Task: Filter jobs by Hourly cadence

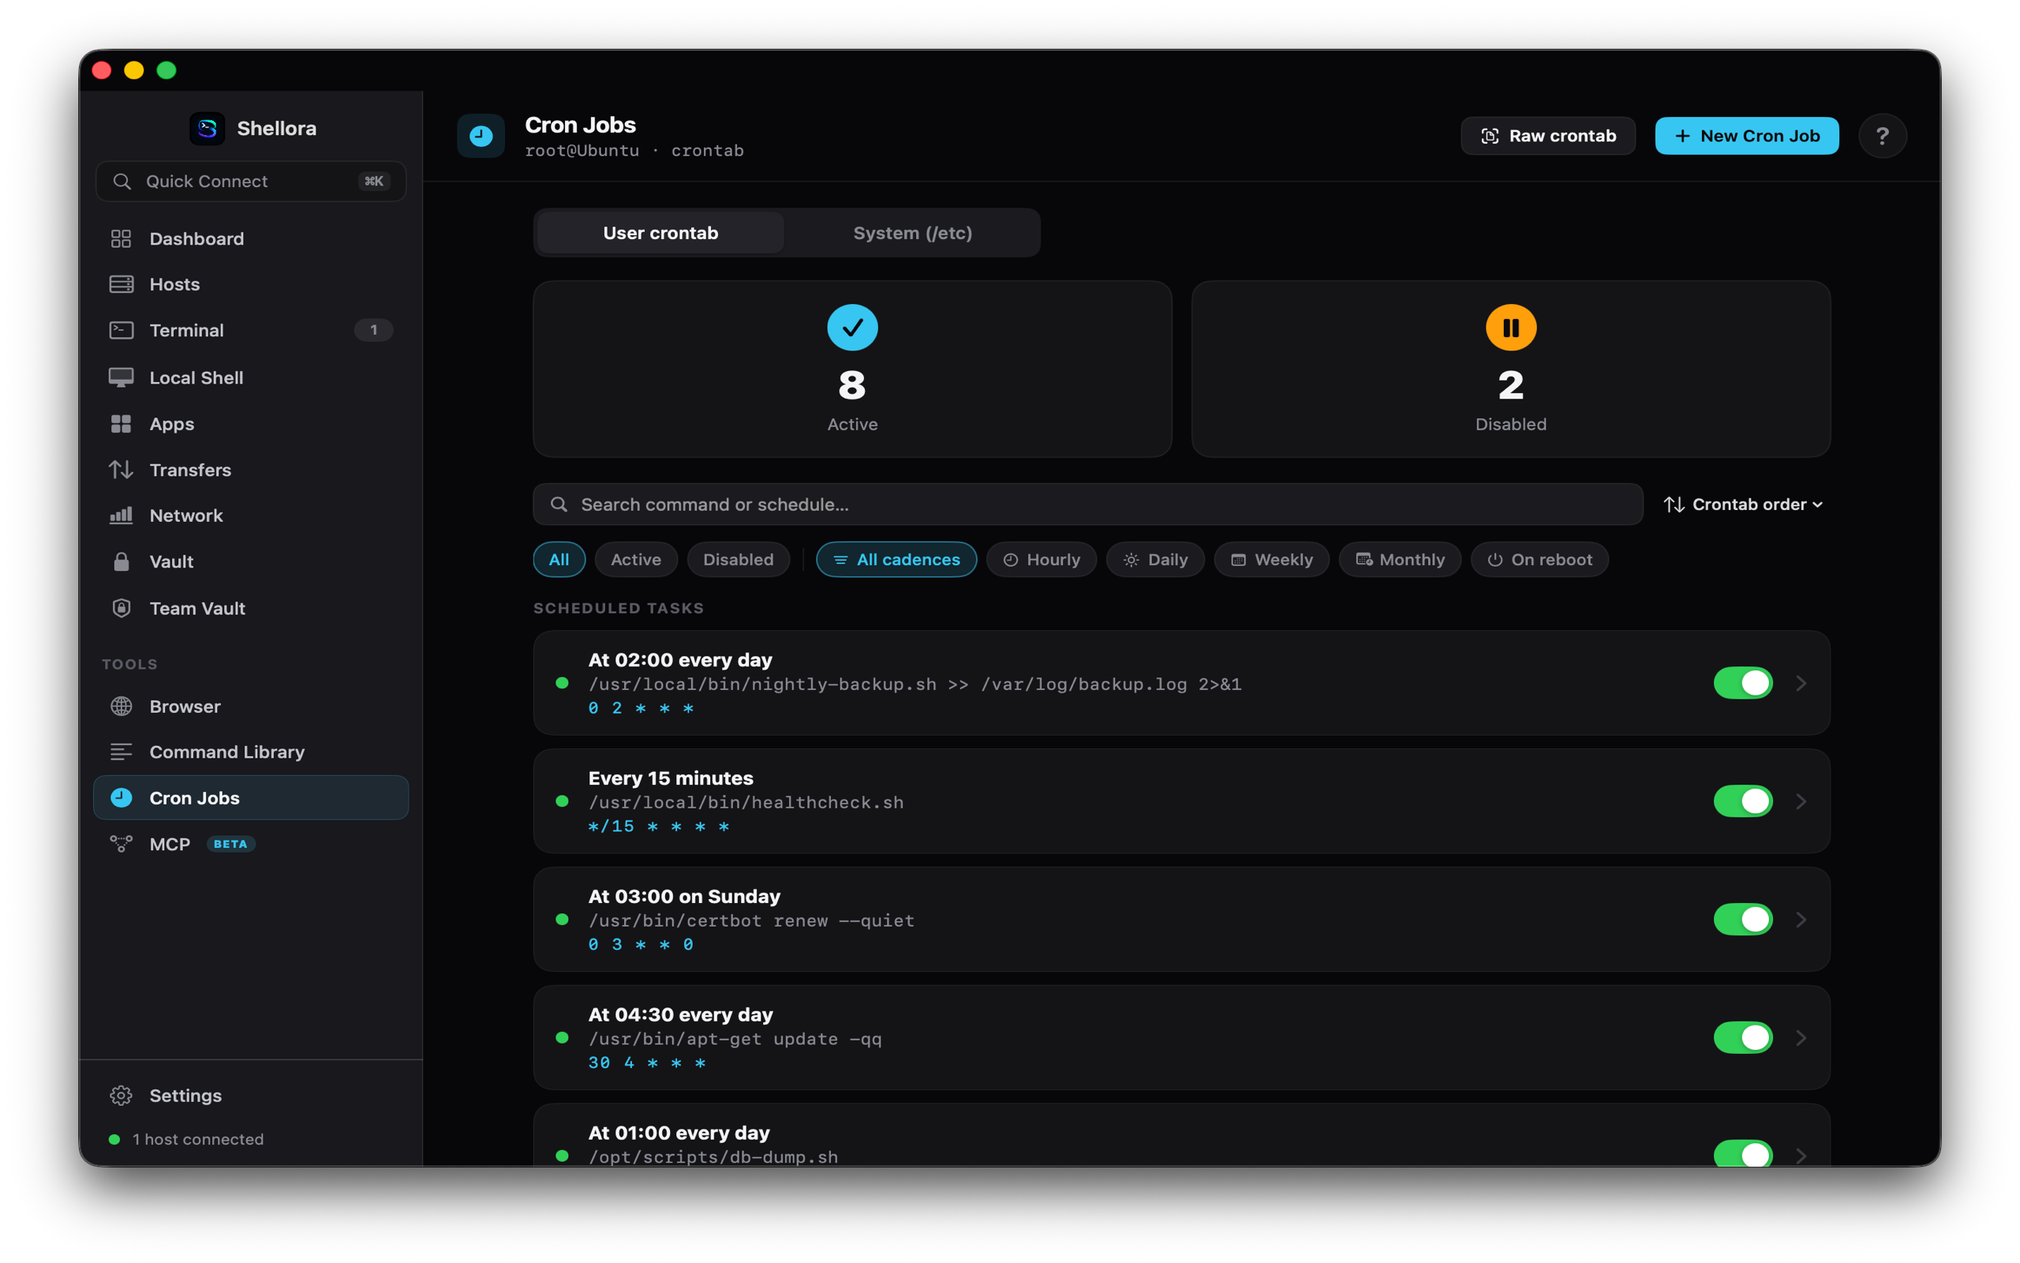Action: click(1041, 560)
